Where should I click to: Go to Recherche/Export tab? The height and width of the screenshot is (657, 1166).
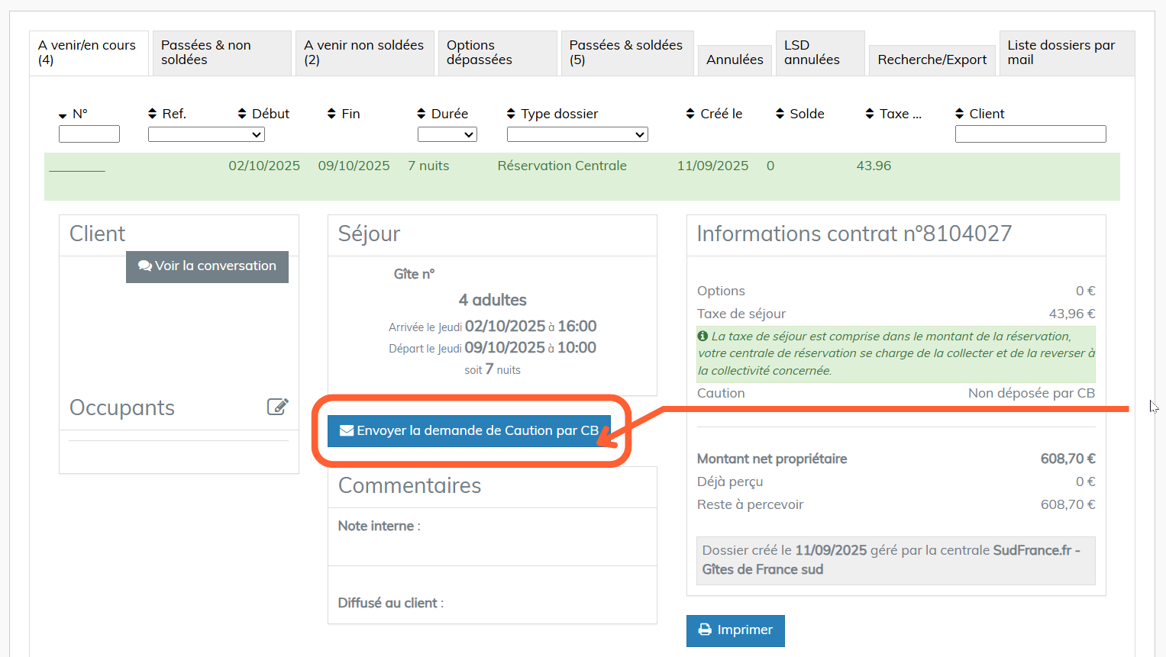932,60
